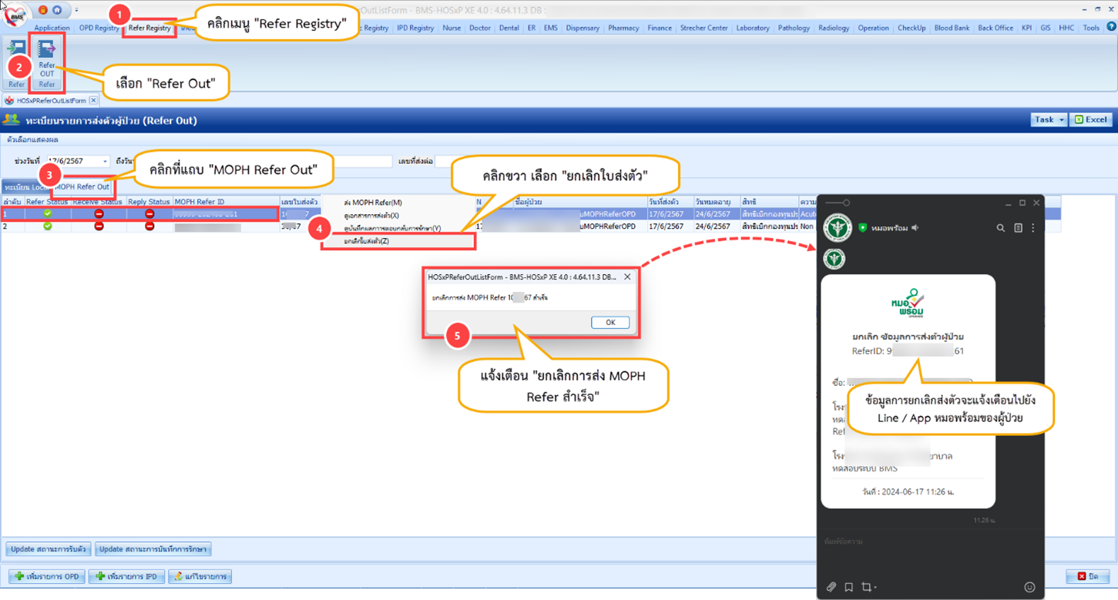
Task: Click the Update สถานะการบันทึกการรักษา button
Action: point(153,549)
